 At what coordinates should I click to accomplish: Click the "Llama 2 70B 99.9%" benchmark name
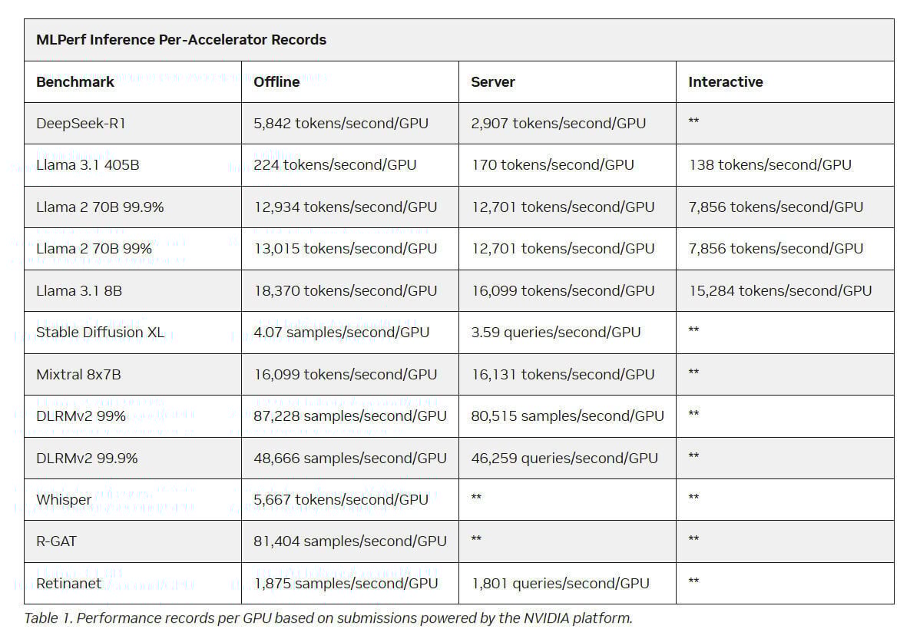[x=100, y=207]
